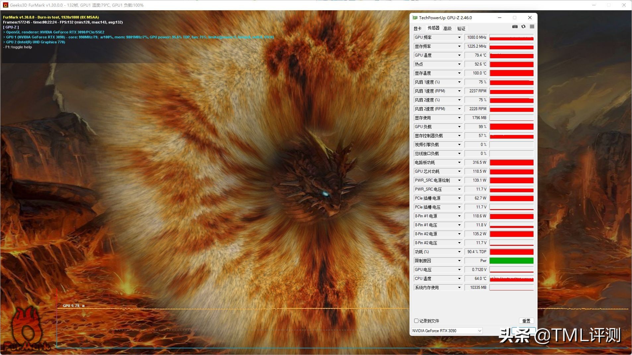Expand the GPU 负载 sensor dropdown
632x355 pixels.
459,127
